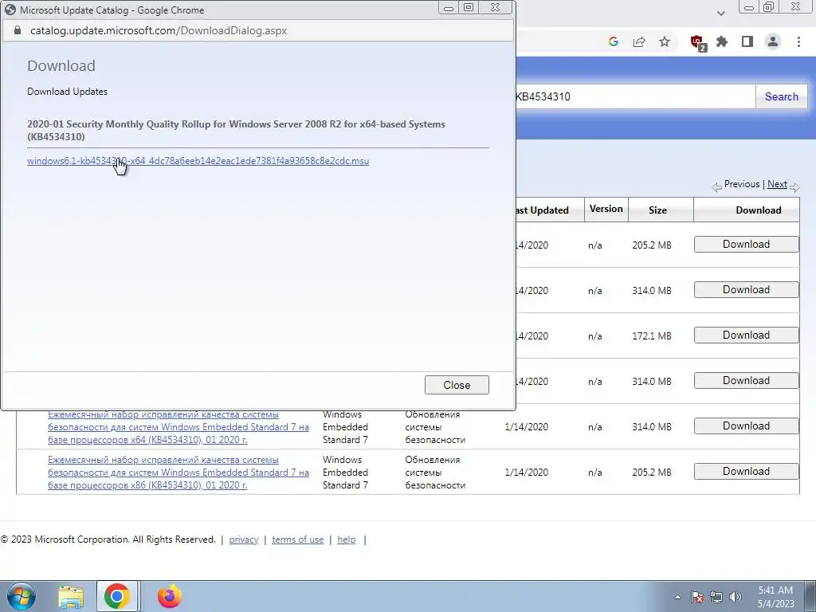Sort by Size column header
This screenshot has width=816, height=612.
click(657, 210)
